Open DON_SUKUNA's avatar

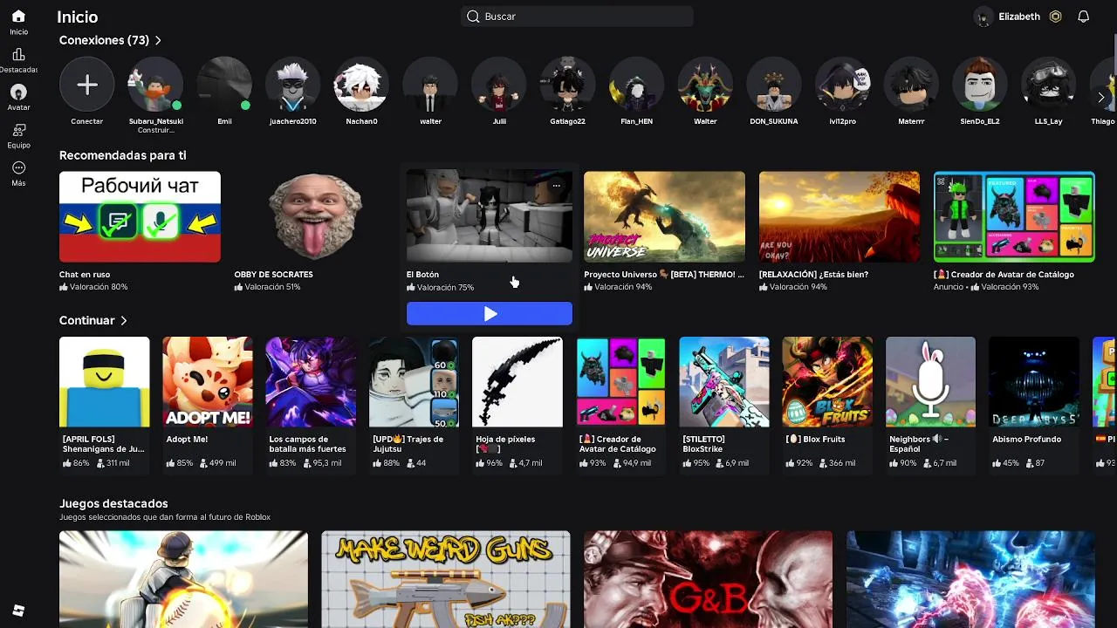[774, 85]
